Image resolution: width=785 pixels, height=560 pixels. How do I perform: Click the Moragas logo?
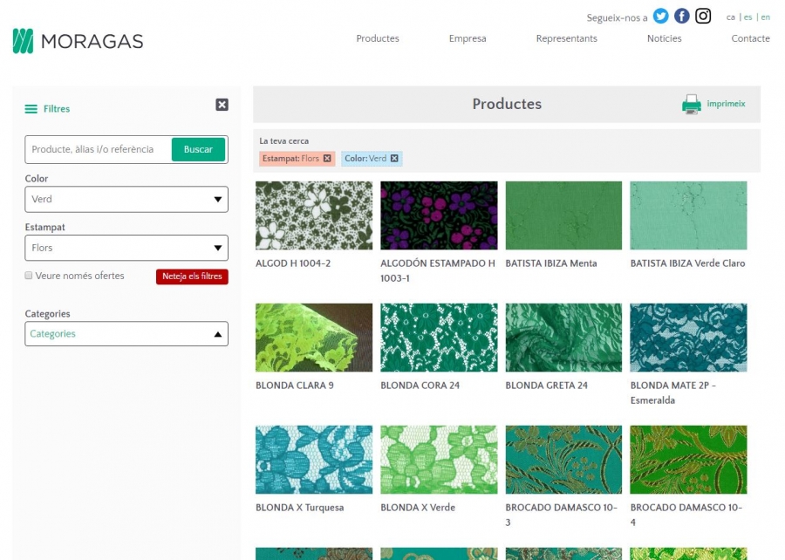78,41
